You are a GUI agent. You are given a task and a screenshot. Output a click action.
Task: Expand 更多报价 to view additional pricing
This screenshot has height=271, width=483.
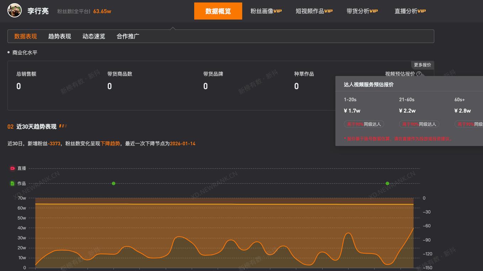pyautogui.click(x=422, y=65)
